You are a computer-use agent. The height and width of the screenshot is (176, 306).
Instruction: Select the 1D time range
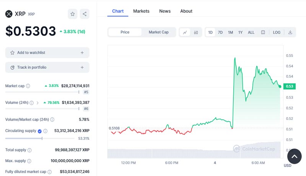210,33
